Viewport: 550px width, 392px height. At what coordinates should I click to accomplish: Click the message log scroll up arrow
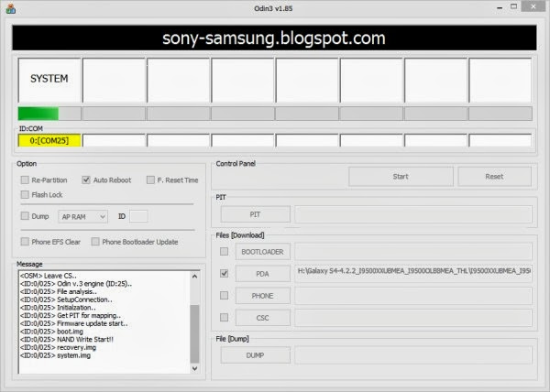pos(195,277)
